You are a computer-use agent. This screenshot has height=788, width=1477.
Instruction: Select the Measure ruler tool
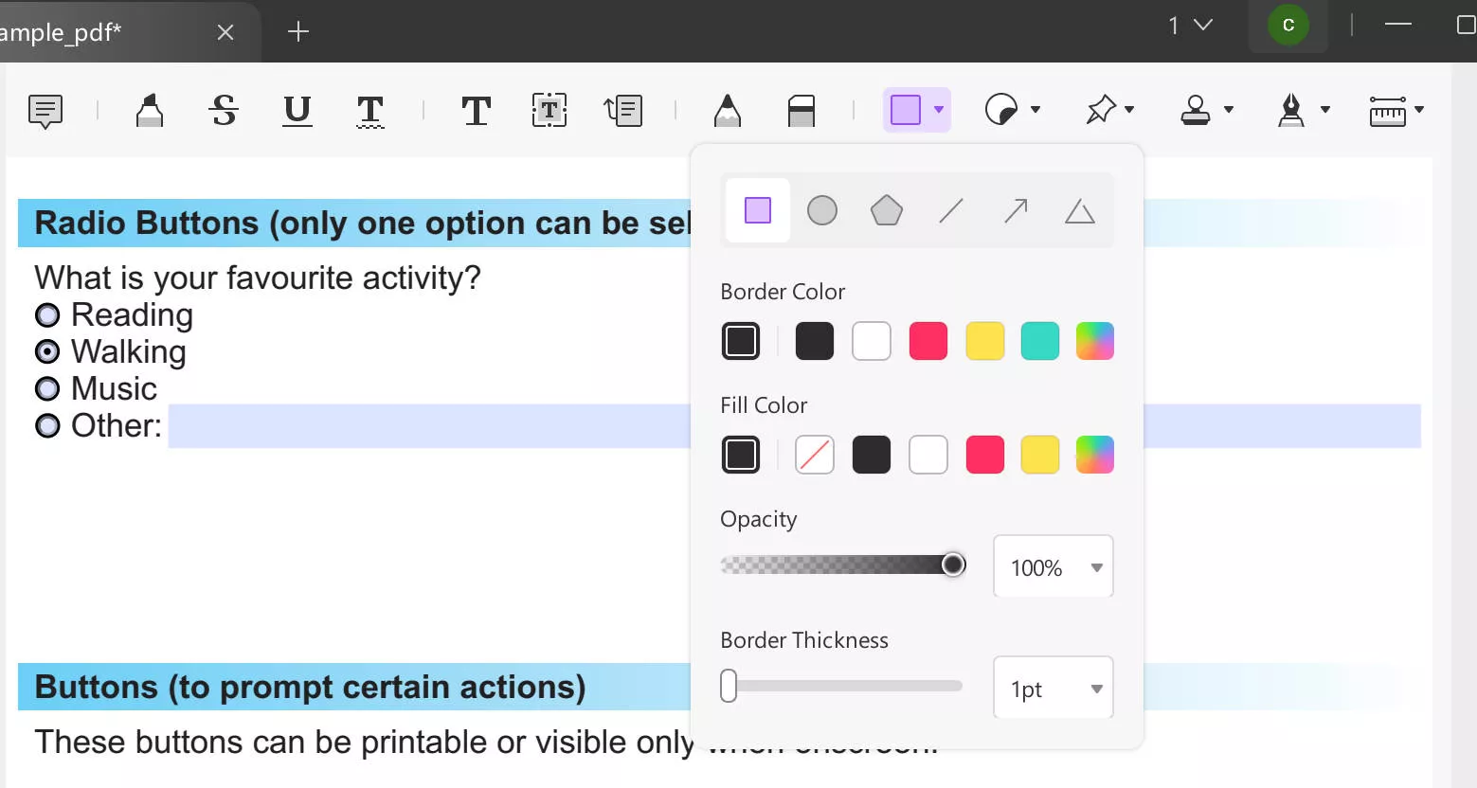tap(1390, 111)
